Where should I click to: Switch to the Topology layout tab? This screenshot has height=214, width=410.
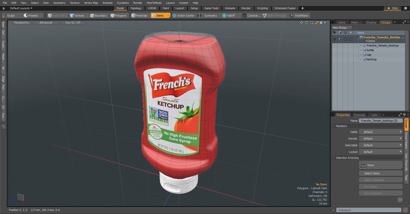136,8
